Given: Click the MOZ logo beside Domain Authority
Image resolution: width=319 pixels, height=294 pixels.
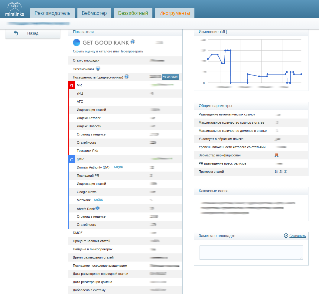Looking at the screenshot, I should click(x=118, y=167).
